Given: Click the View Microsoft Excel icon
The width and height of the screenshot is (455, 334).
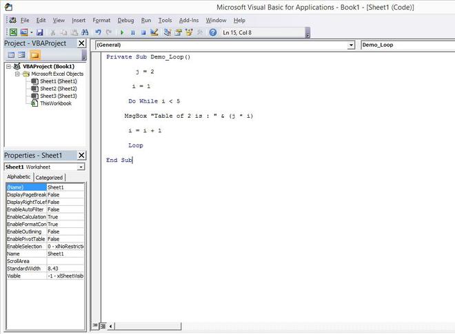Looking at the screenshot, I should pyautogui.click(x=13, y=32).
